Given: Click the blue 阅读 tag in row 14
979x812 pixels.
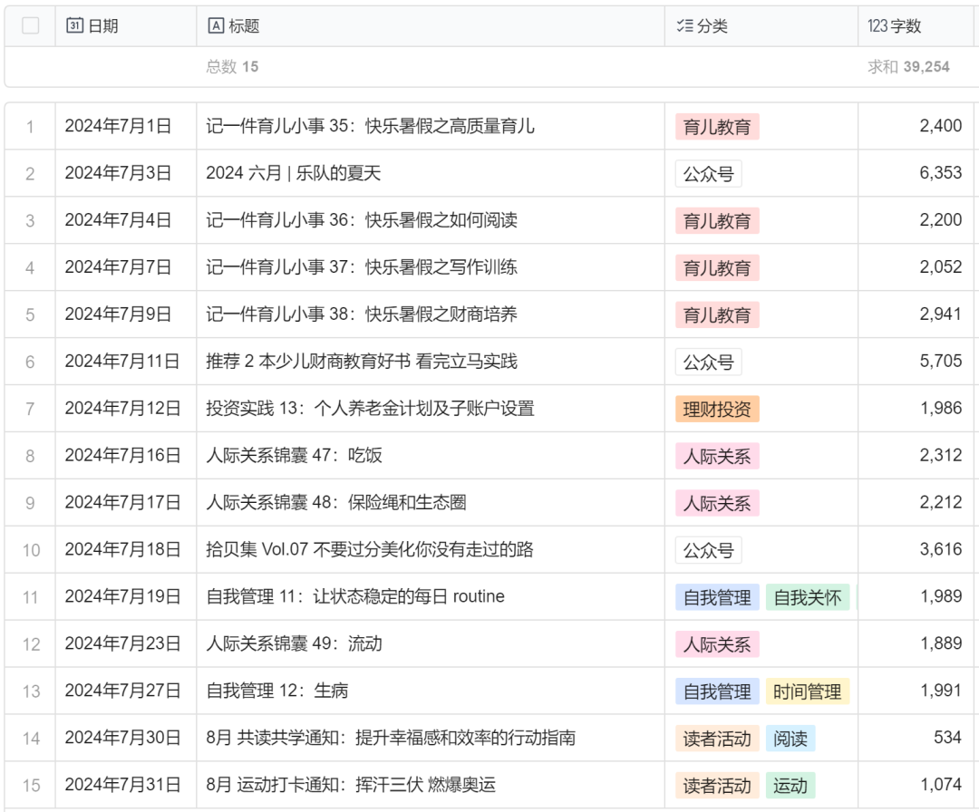Looking at the screenshot, I should point(790,739).
